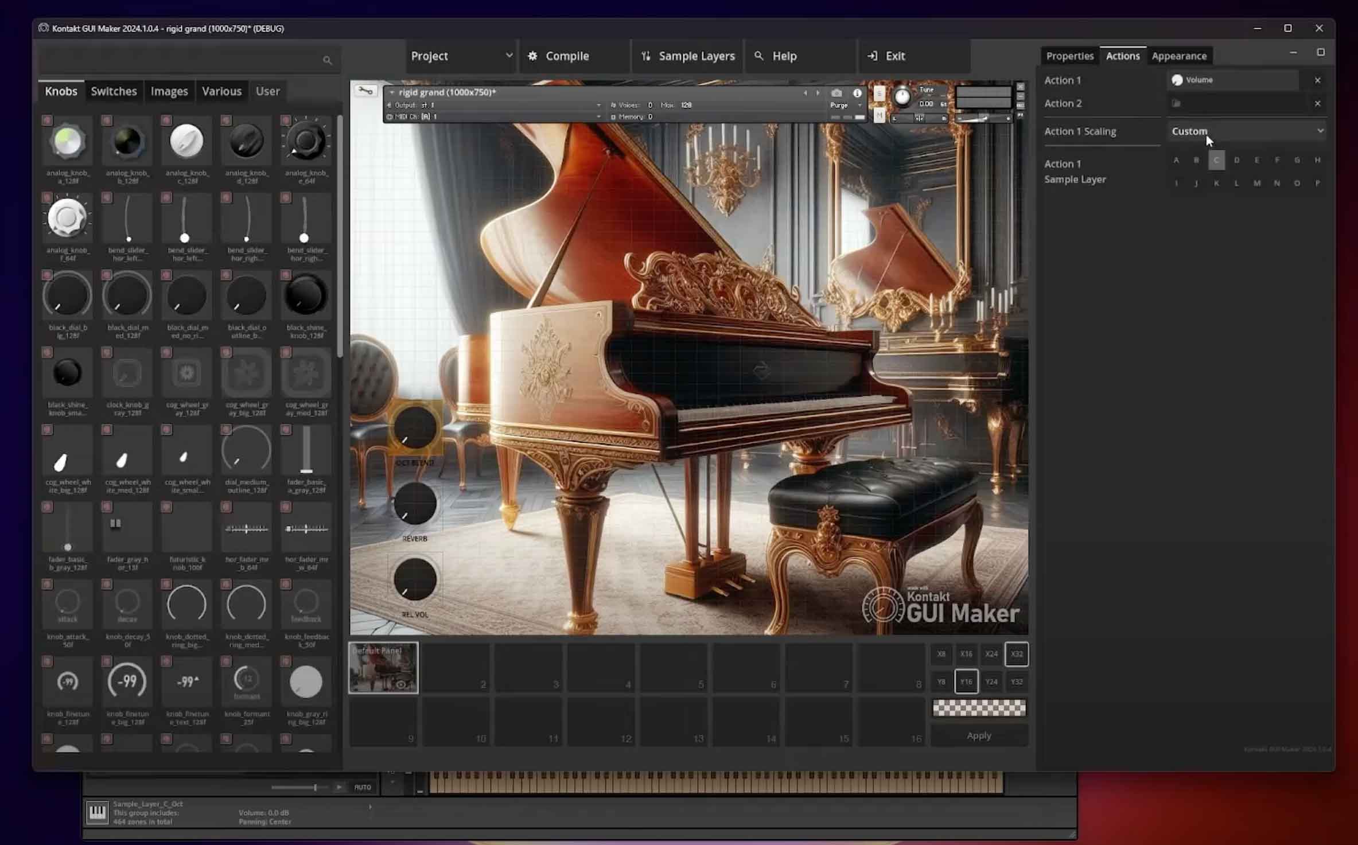Toggle the Y24 grid option
Viewport: 1358px width, 845px height.
pos(991,682)
